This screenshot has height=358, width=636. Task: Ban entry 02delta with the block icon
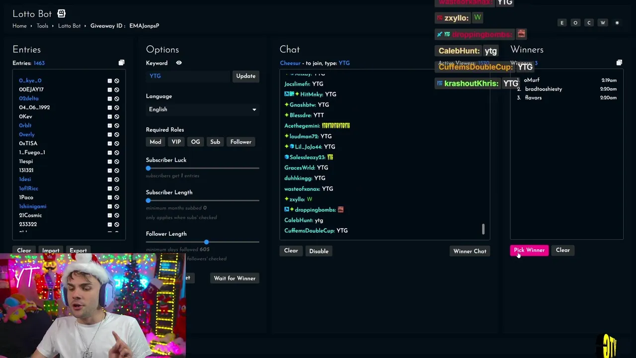point(117,98)
